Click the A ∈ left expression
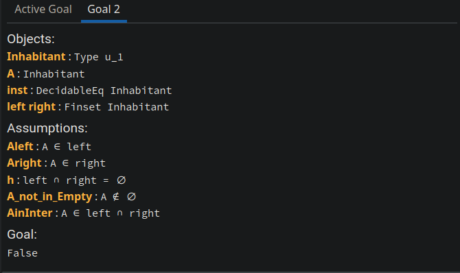 click(x=67, y=147)
